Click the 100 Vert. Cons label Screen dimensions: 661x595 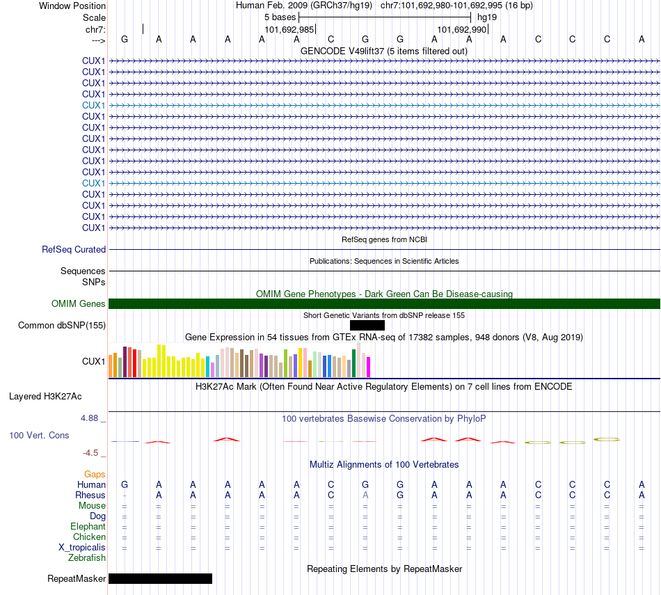click(39, 435)
